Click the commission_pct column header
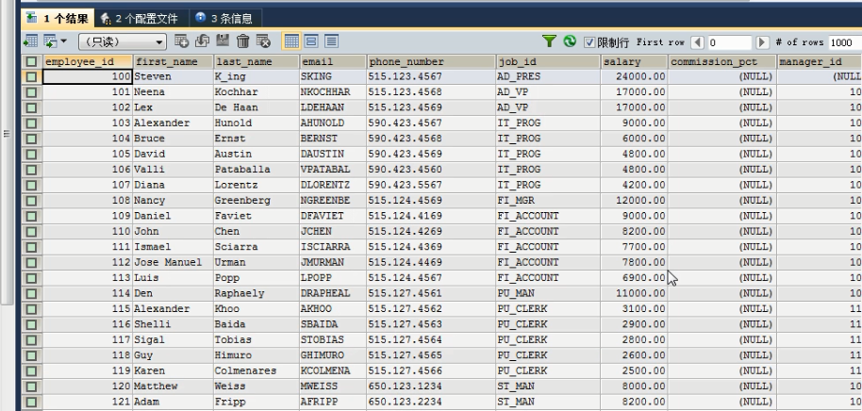 [722, 61]
